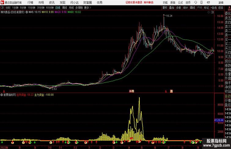
Task: Open the 财富圈 menu
Action: point(87,2)
